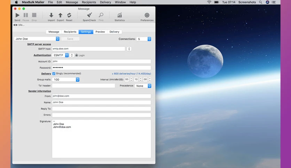Click the SMTP host field

88,49
